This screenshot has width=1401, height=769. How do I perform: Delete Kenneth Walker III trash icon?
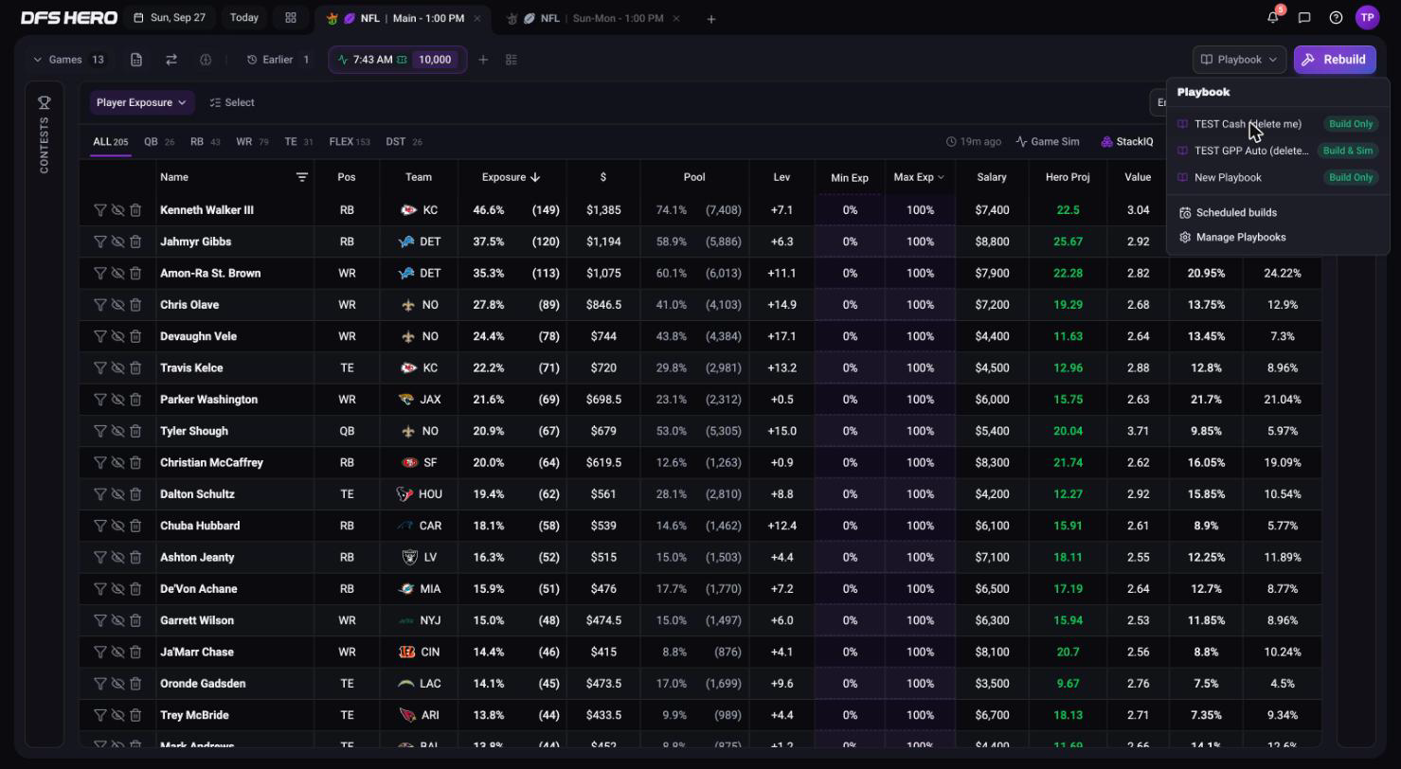point(135,210)
